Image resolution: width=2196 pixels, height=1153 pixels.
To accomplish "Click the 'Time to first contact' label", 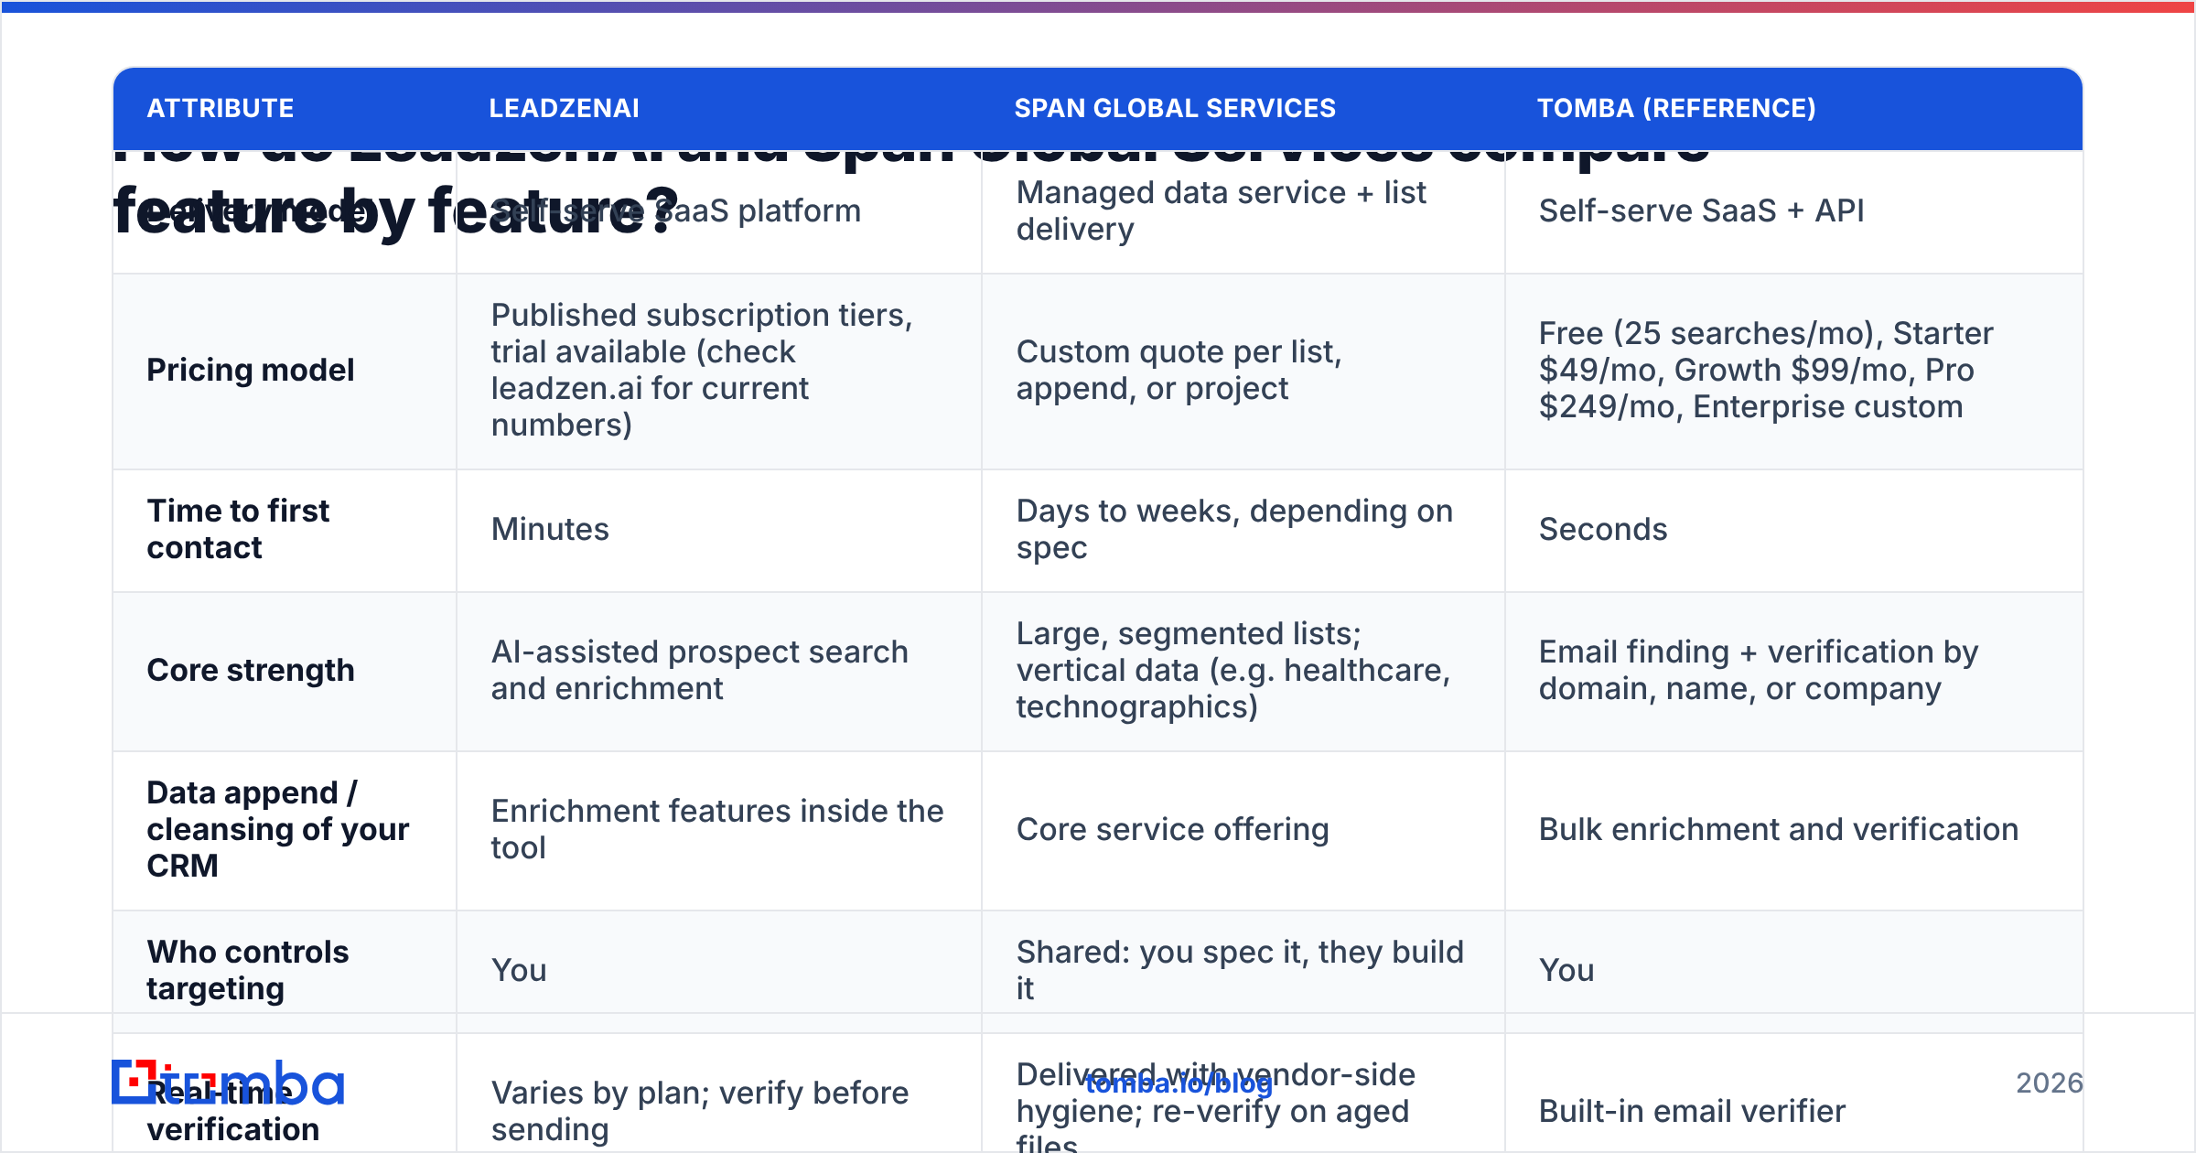I will pyautogui.click(x=238, y=529).
